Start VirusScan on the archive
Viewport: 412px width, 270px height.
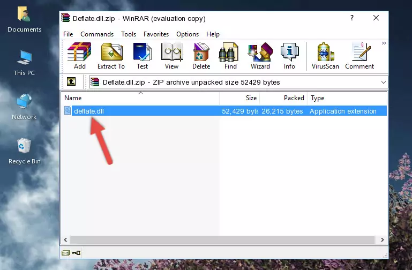pyautogui.click(x=325, y=55)
